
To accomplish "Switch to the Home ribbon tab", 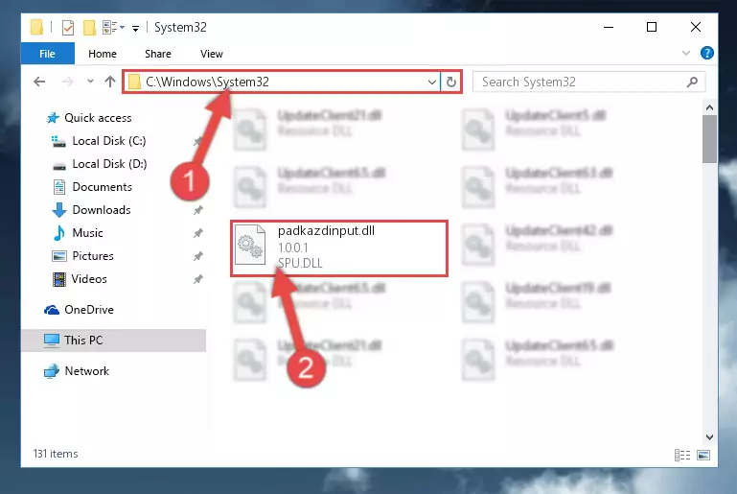I will pos(103,54).
